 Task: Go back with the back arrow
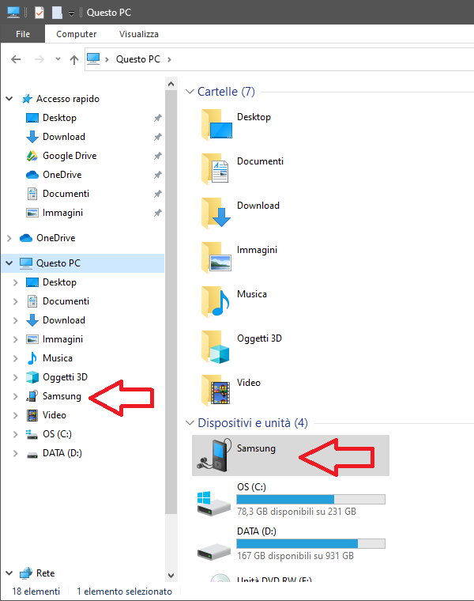(16, 59)
